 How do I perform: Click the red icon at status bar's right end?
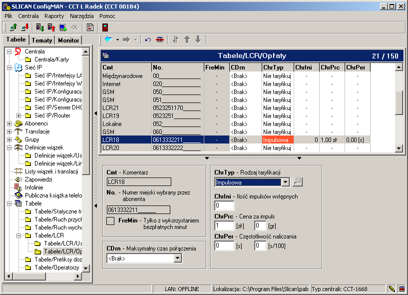pyautogui.click(x=402, y=288)
